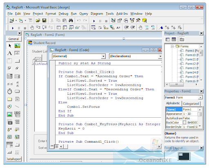Click View Object in Project panel
209x168 pixels.
coord(174,40)
